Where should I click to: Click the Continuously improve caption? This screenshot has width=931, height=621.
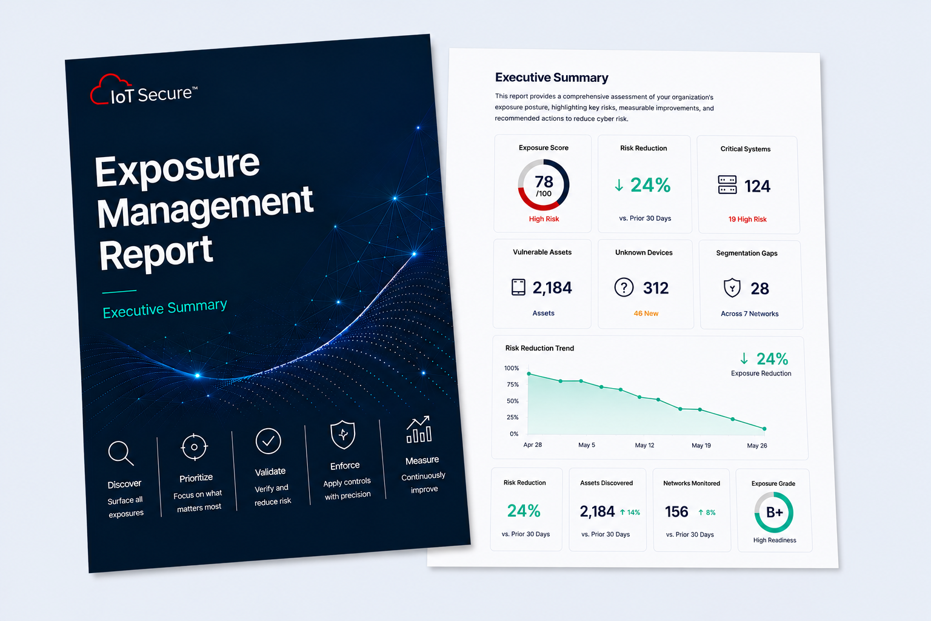[x=424, y=483]
